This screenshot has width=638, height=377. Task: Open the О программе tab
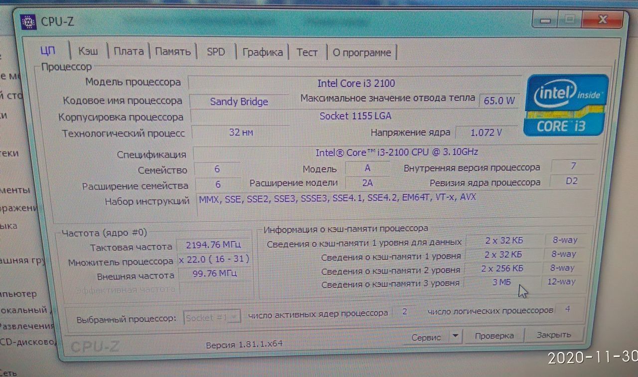[362, 52]
